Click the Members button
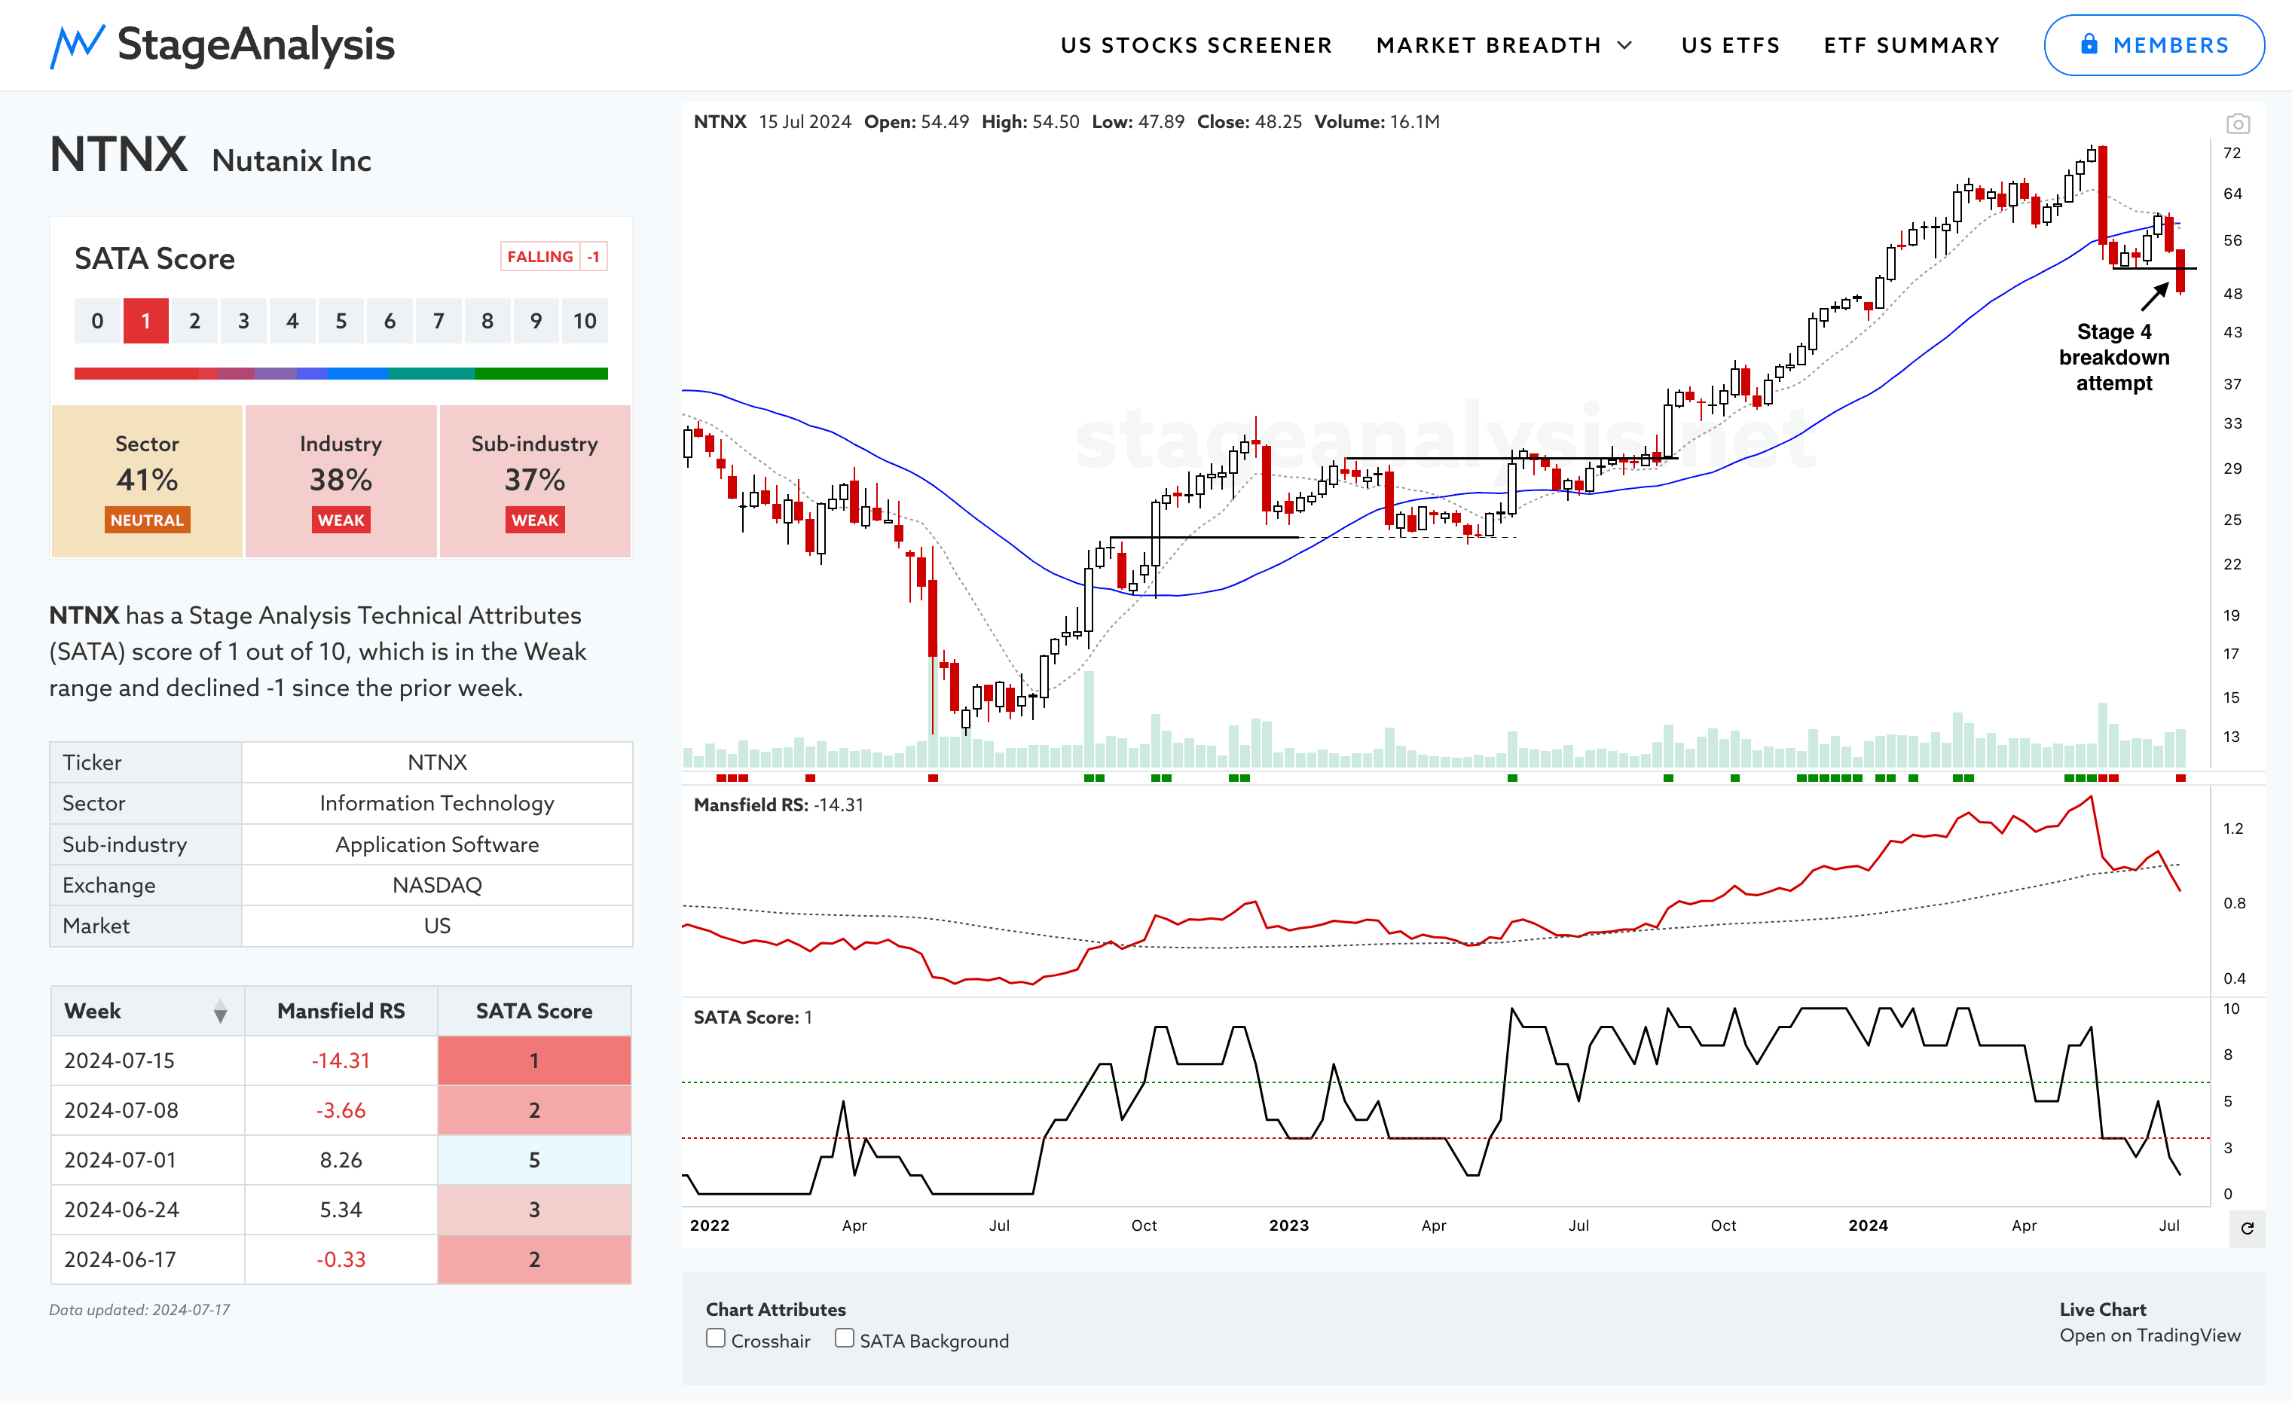Screen dimensions: 2292x1401 click(x=2153, y=44)
